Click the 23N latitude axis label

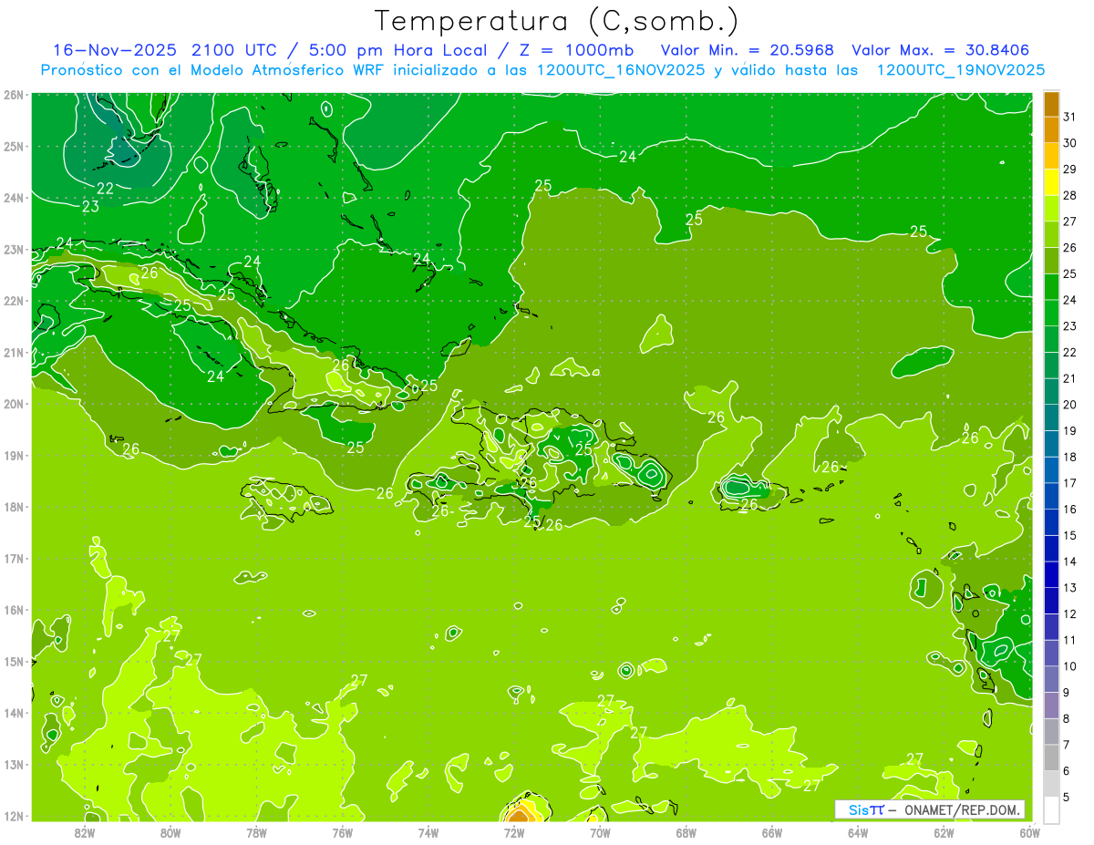click(14, 250)
